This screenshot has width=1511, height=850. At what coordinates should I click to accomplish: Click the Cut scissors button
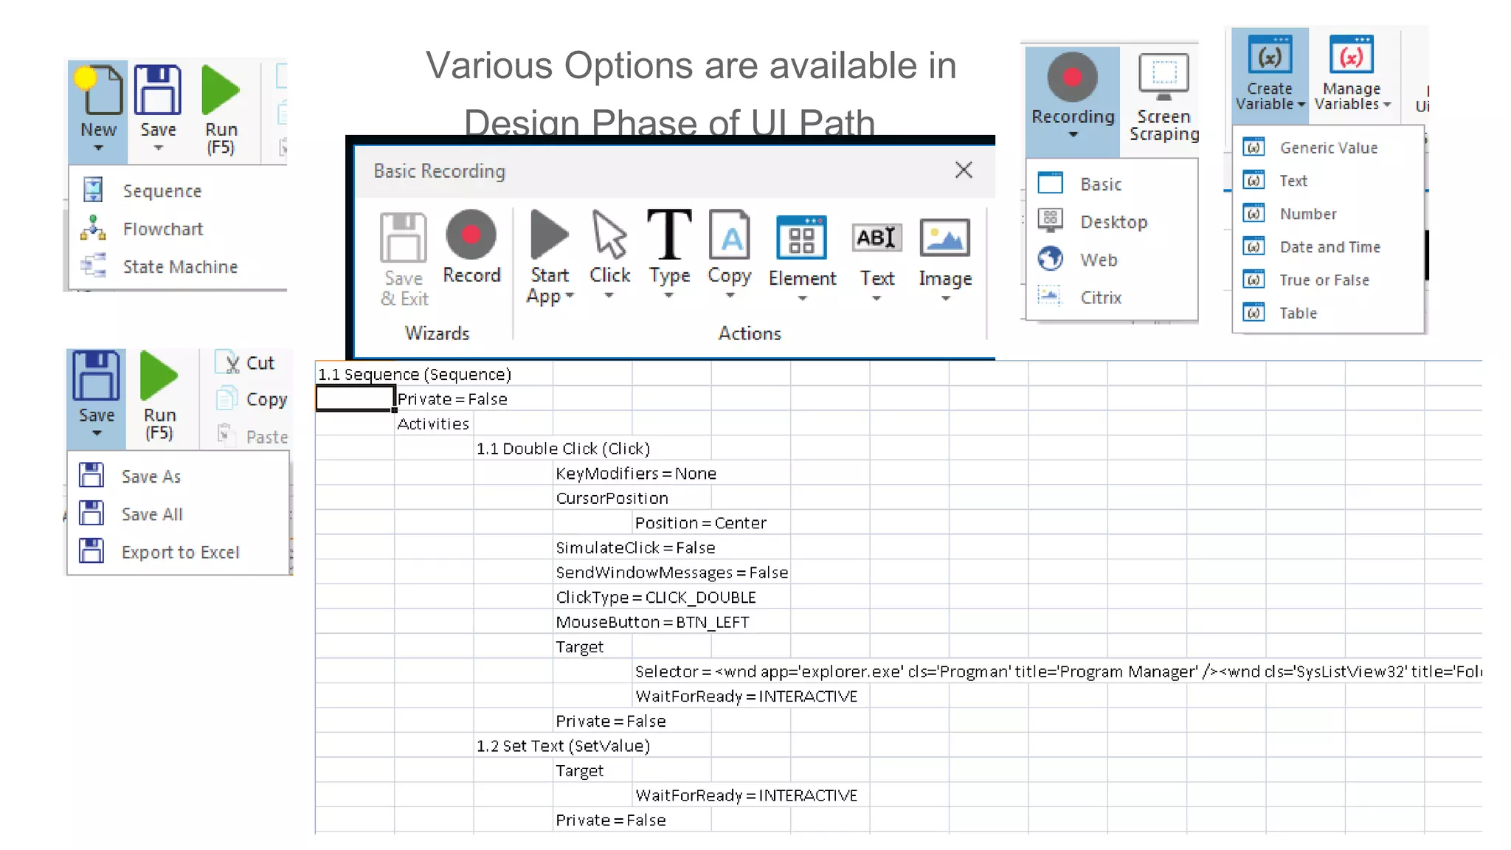pyautogui.click(x=246, y=362)
